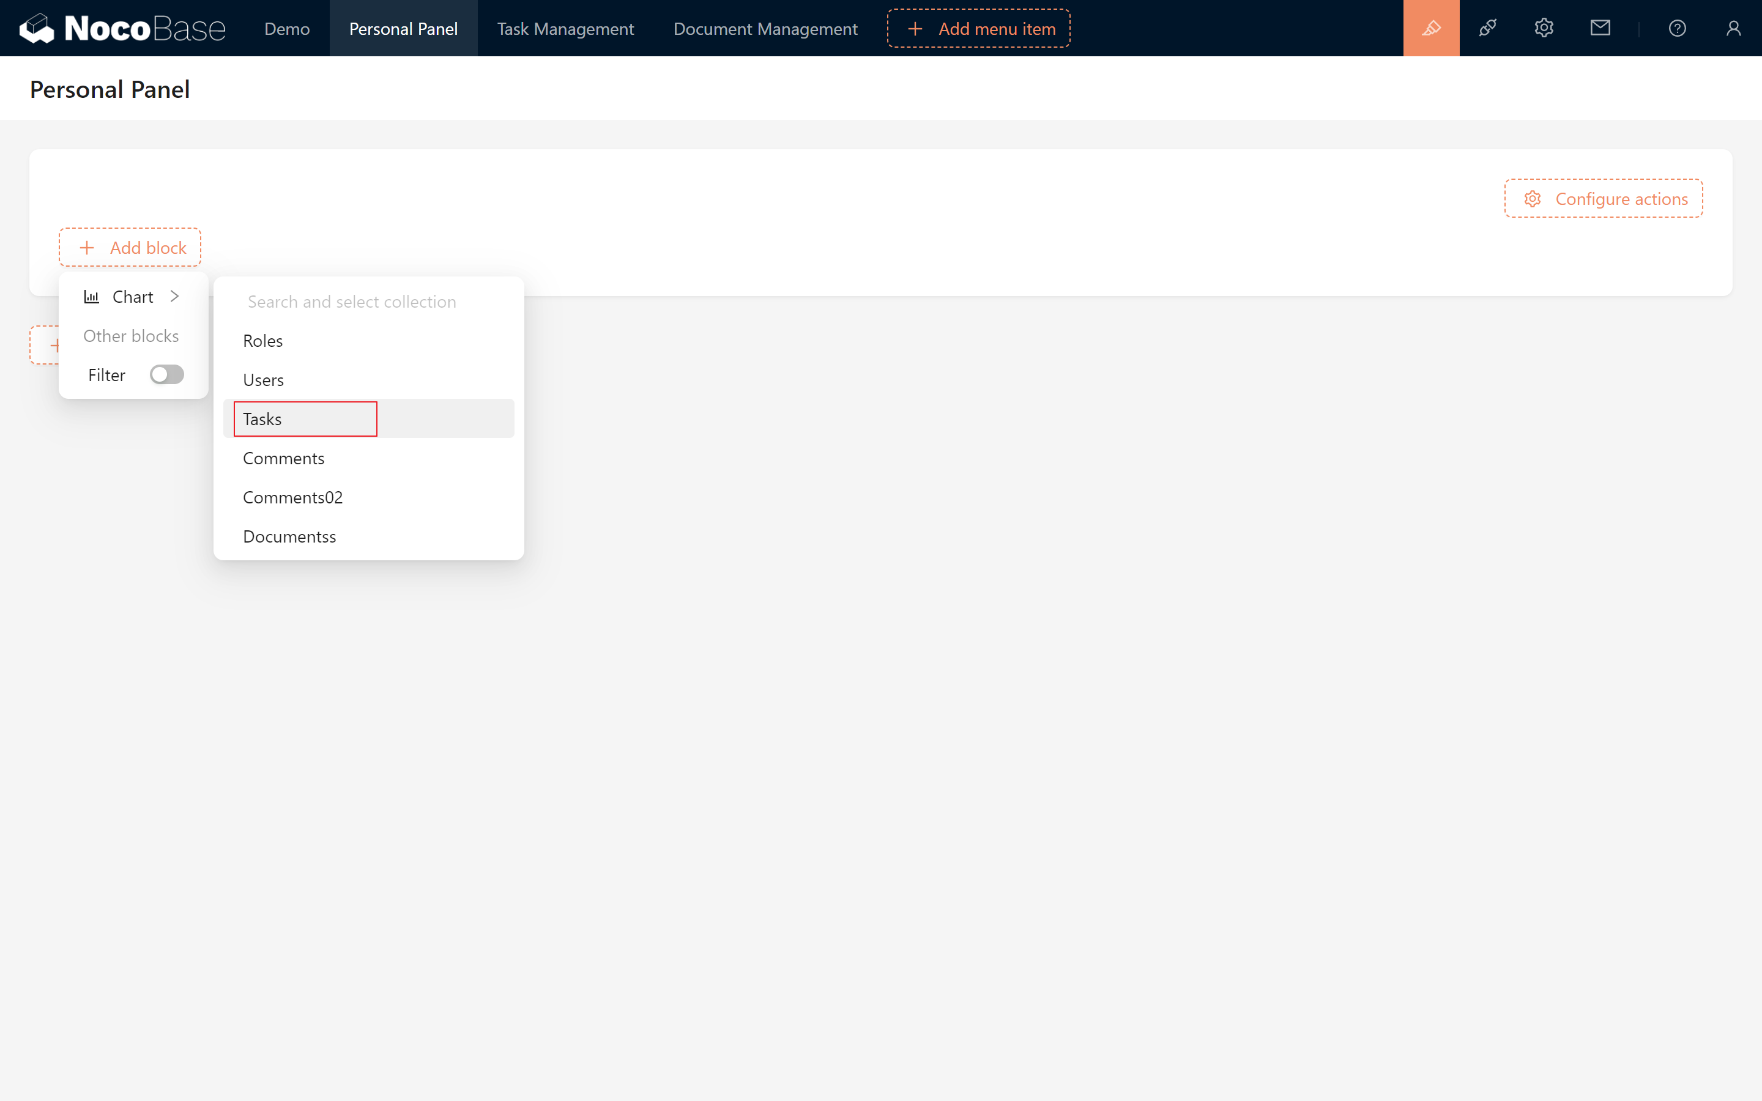Image resolution: width=1762 pixels, height=1101 pixels.
Task: Switch to Document Management tab
Action: (x=766, y=28)
